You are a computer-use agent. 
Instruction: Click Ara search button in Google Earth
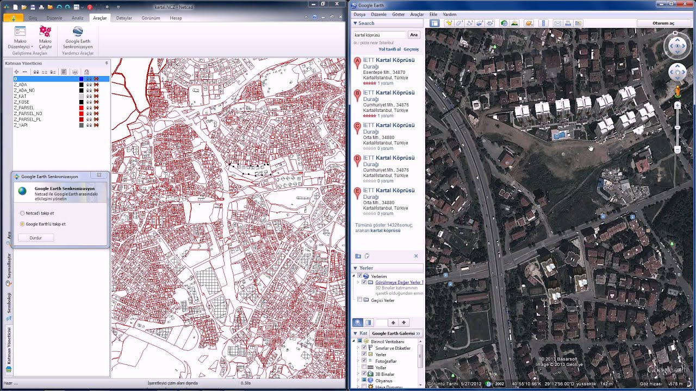tap(414, 35)
